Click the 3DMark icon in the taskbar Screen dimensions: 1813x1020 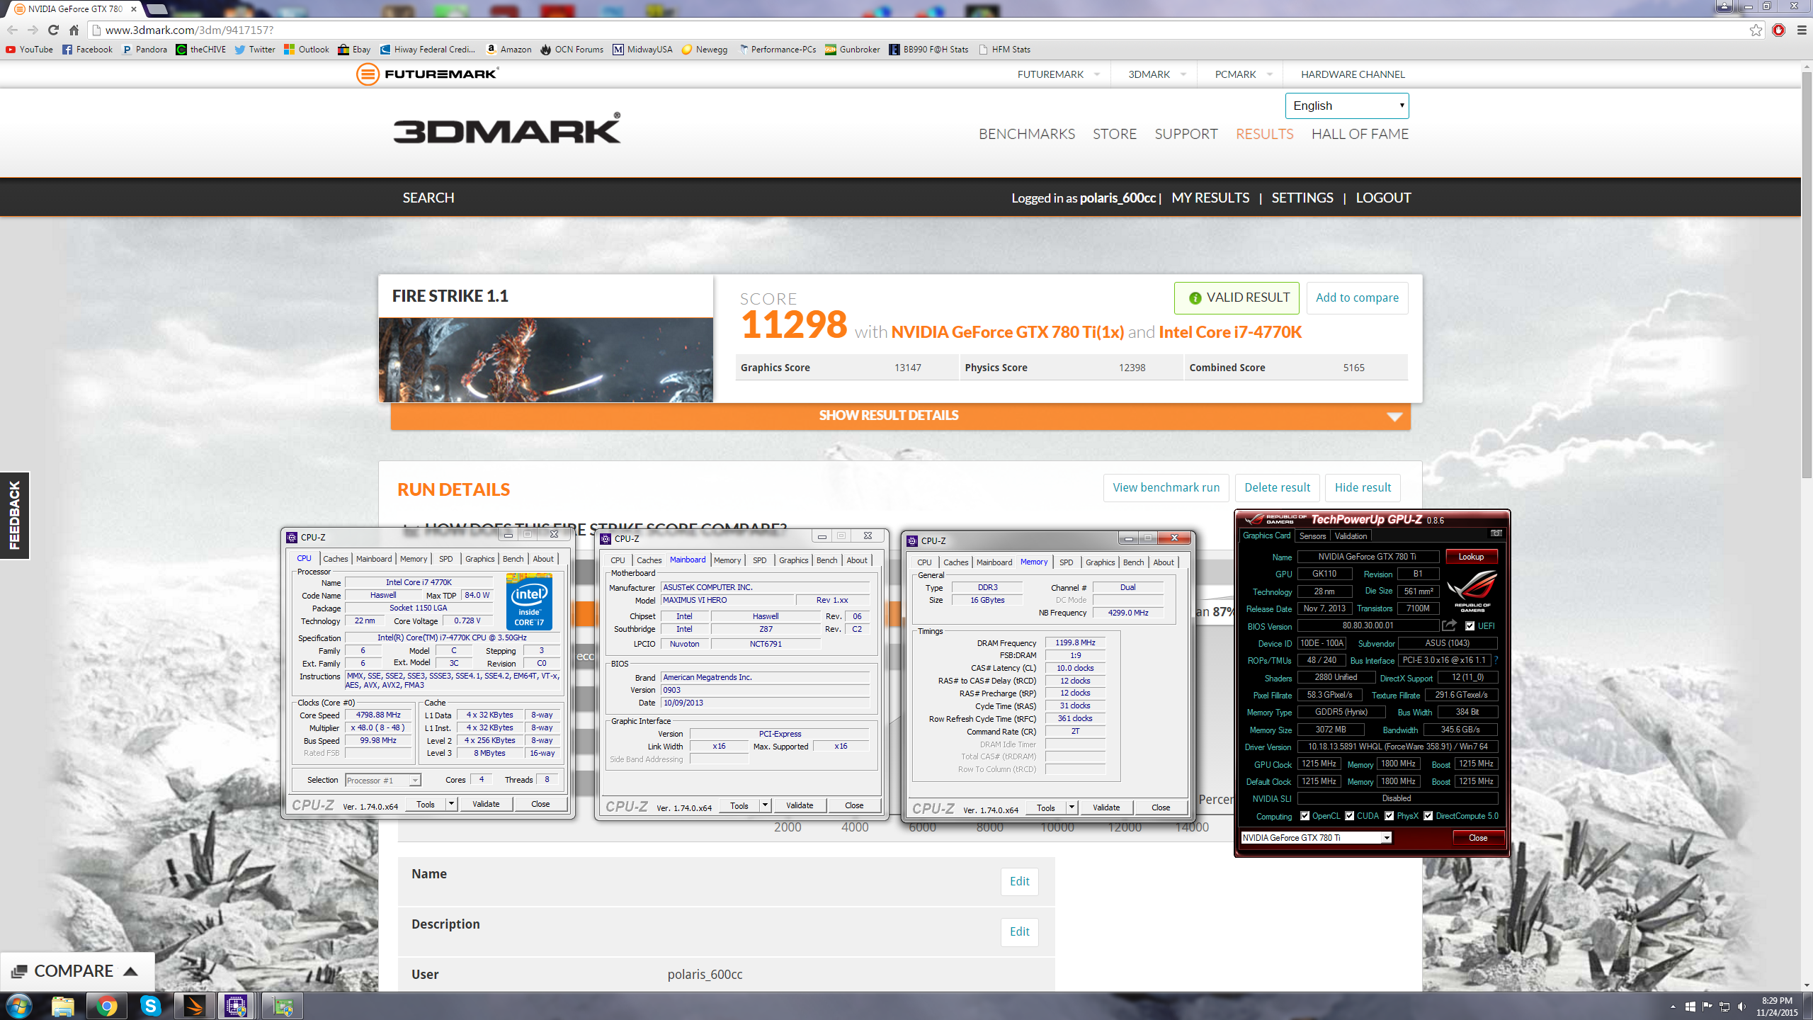(x=194, y=1006)
